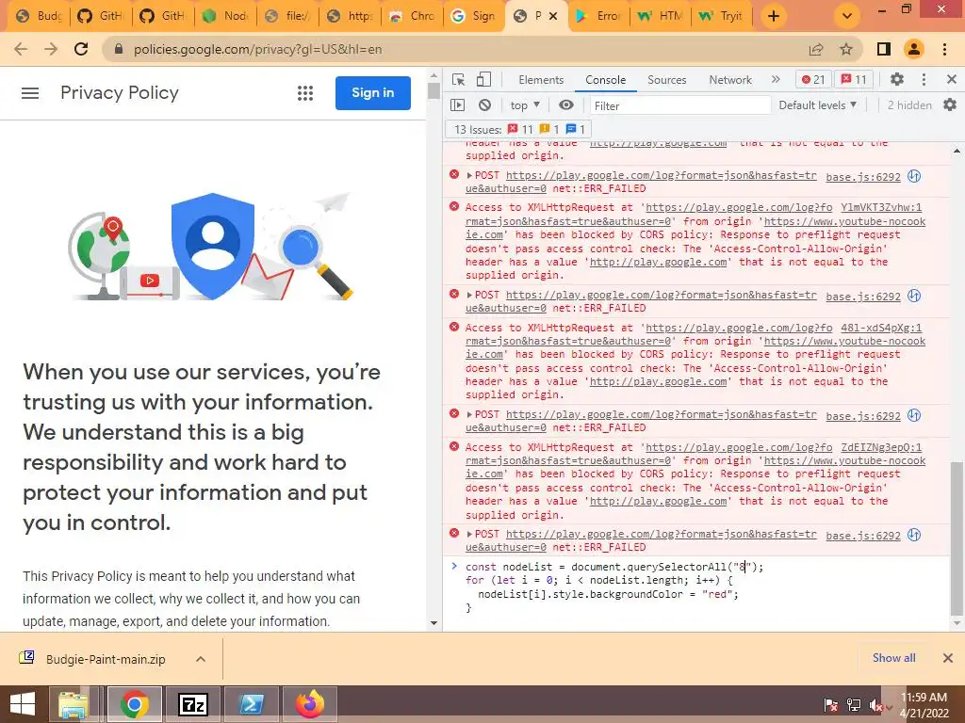This screenshot has width=965, height=723.
Task: Click the initiator icon beside last base.js:6292
Action: pyautogui.click(x=914, y=535)
